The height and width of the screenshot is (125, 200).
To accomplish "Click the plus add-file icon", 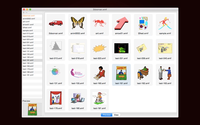I will [x=23, y=12].
